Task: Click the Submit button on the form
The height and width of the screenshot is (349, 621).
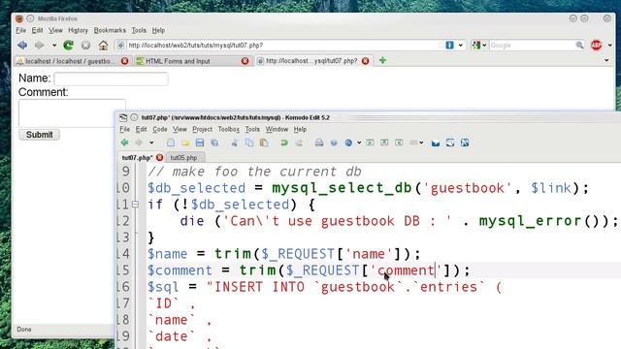Action: (39, 135)
